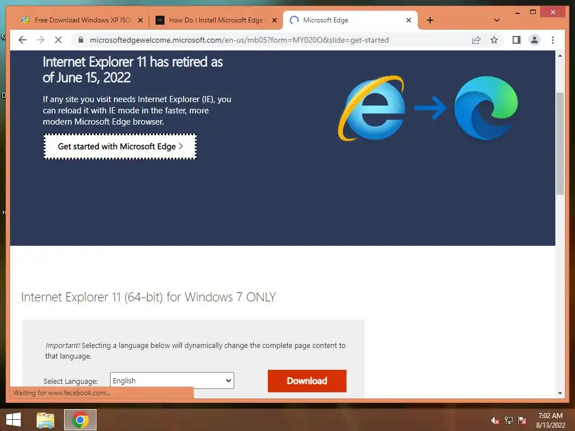Minimize the Chrome window
Viewport: 575px width, 431px height.
[517, 12]
